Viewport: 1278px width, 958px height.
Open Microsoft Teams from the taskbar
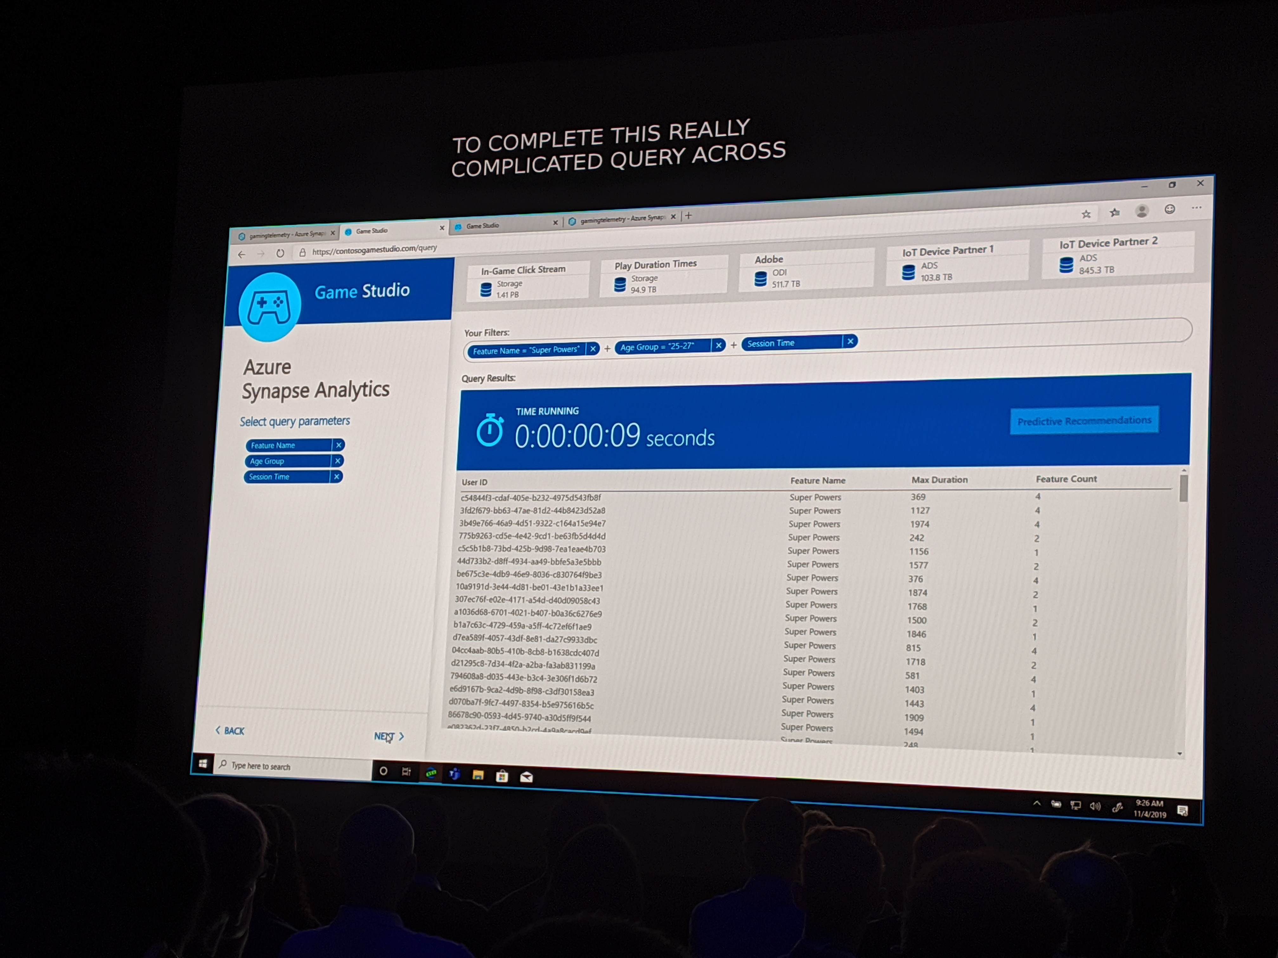[x=455, y=774]
